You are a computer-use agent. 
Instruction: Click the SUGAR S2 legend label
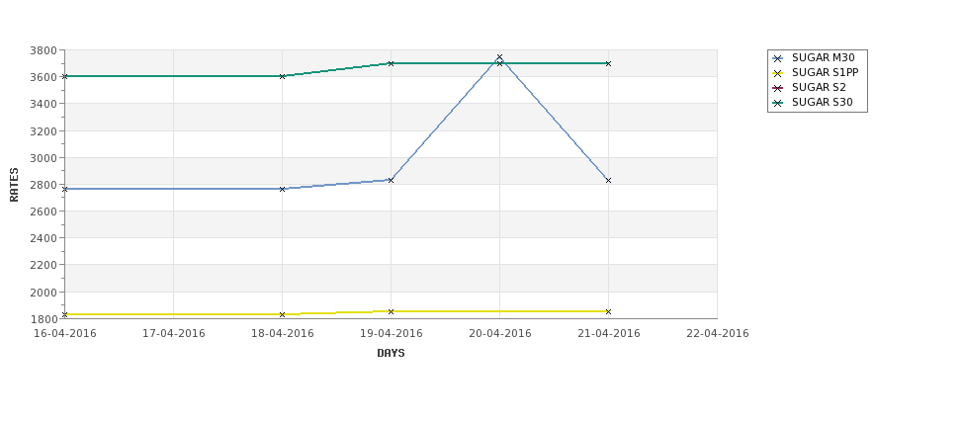819,87
